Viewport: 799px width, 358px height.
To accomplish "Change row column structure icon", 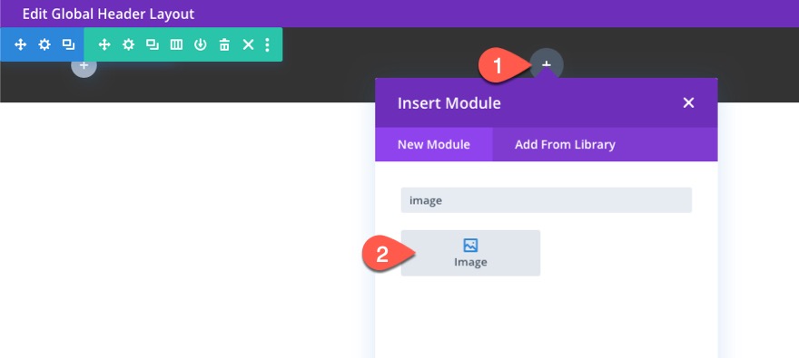I will [176, 44].
